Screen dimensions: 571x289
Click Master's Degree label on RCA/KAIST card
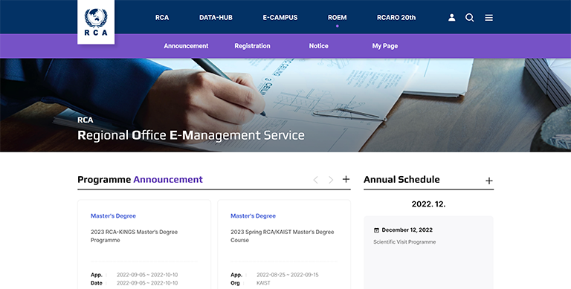pyautogui.click(x=253, y=216)
